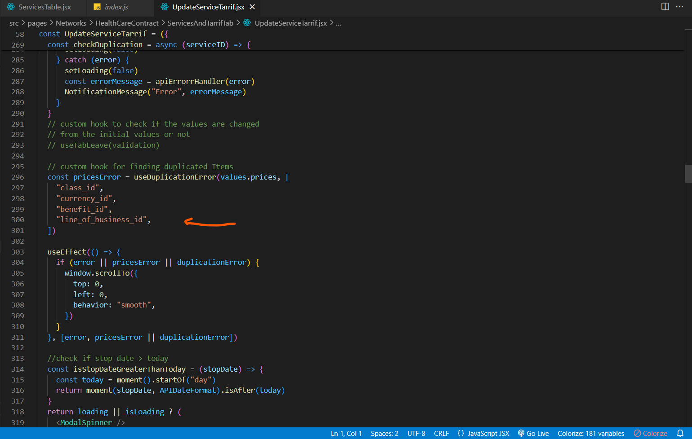Click the React icon on ServicesTable.jsx tab

(11, 7)
